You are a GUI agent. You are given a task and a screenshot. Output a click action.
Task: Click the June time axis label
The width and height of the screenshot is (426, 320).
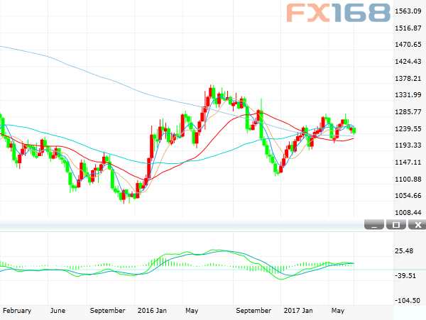[x=58, y=311]
